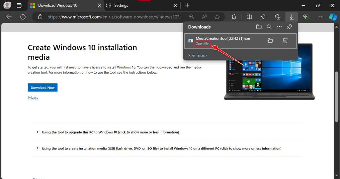Open the Extensions puzzle icon
Viewport: 340px width, 179px height.
pyautogui.click(x=234, y=17)
